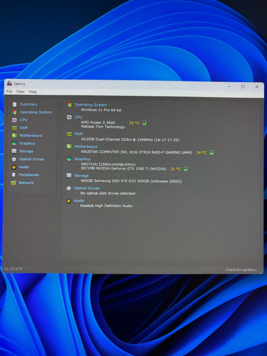
Task: Click the Graphics monitor icon in sidebar
Action: [14, 143]
